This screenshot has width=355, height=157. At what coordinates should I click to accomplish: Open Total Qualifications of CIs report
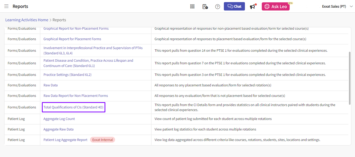pos(73,107)
